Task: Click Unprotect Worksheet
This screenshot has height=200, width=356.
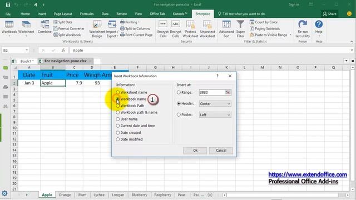Action: [207, 29]
